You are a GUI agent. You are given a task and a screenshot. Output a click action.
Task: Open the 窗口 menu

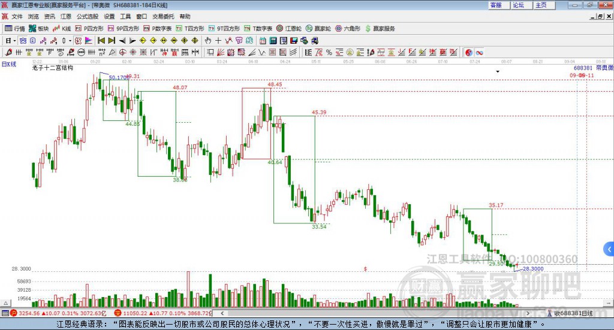click(142, 16)
